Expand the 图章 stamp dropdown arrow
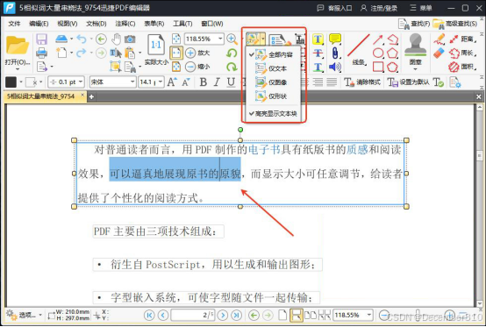486x327 pixels. click(415, 68)
